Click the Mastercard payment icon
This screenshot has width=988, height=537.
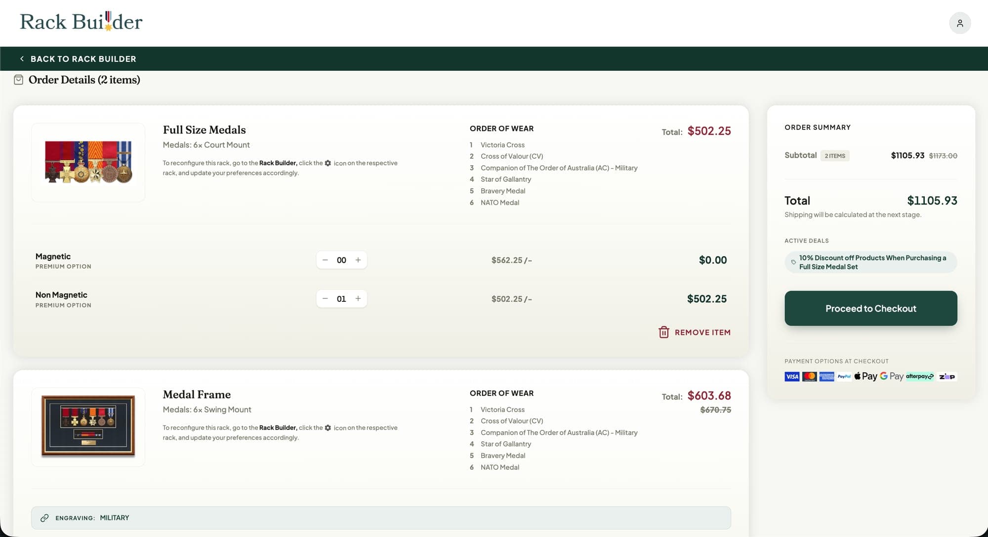coord(809,376)
